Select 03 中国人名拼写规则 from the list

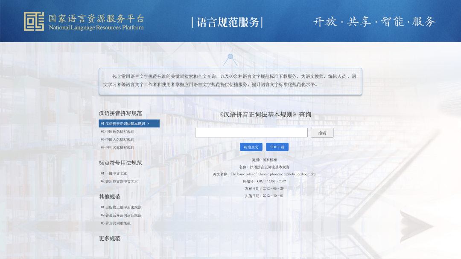point(118,138)
